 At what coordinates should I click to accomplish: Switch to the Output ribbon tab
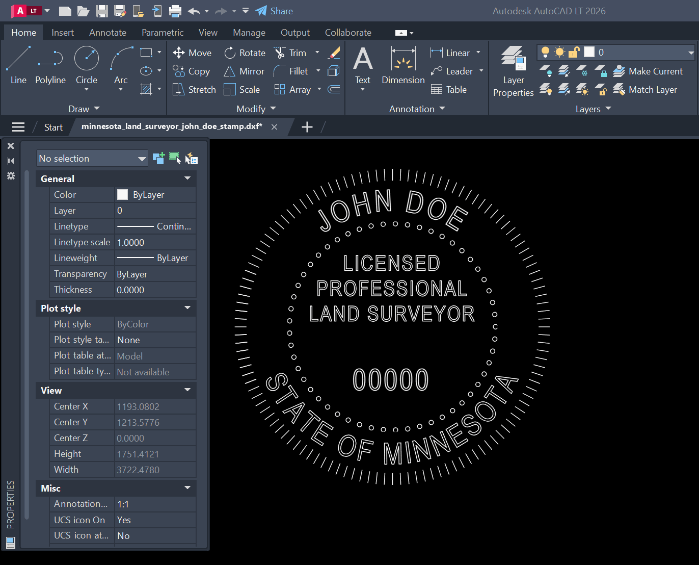(295, 33)
